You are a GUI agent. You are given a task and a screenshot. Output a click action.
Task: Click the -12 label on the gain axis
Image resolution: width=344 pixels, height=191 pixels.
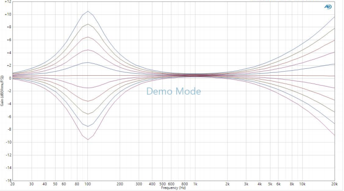click(8, 155)
